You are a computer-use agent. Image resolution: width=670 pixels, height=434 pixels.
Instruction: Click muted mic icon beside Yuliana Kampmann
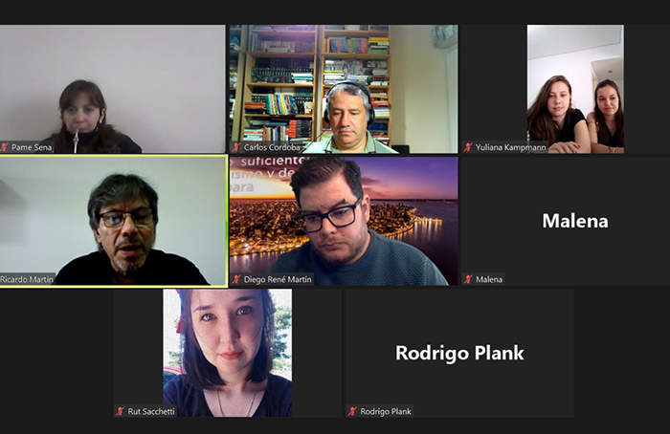tap(468, 147)
